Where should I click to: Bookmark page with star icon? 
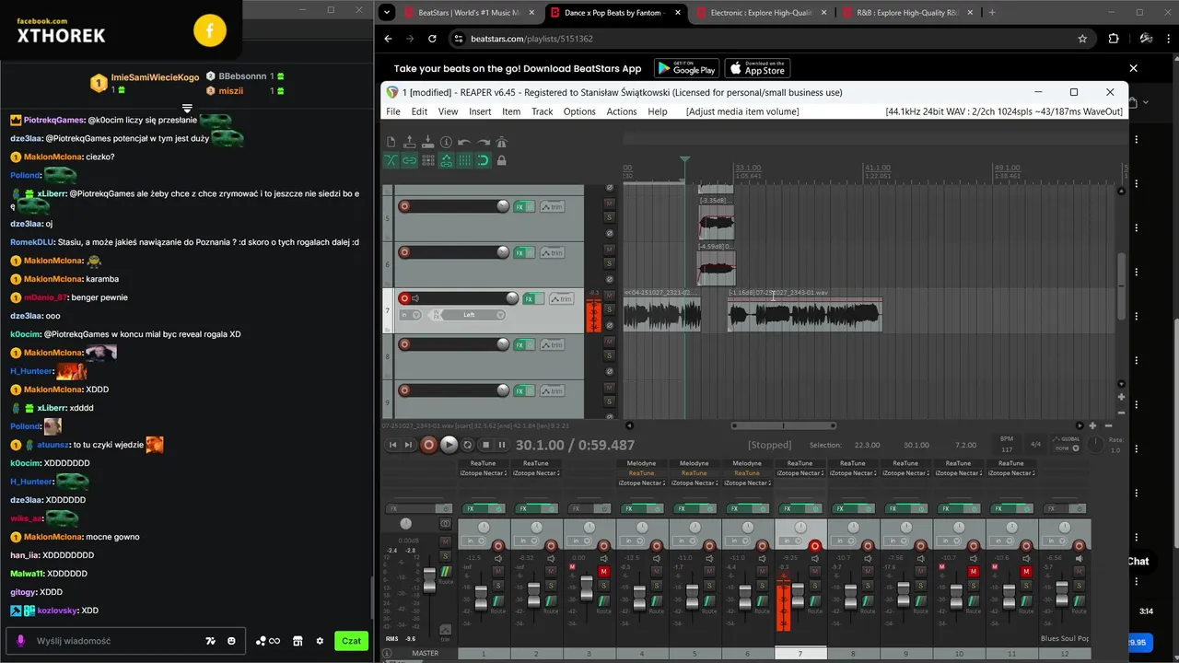click(1082, 39)
